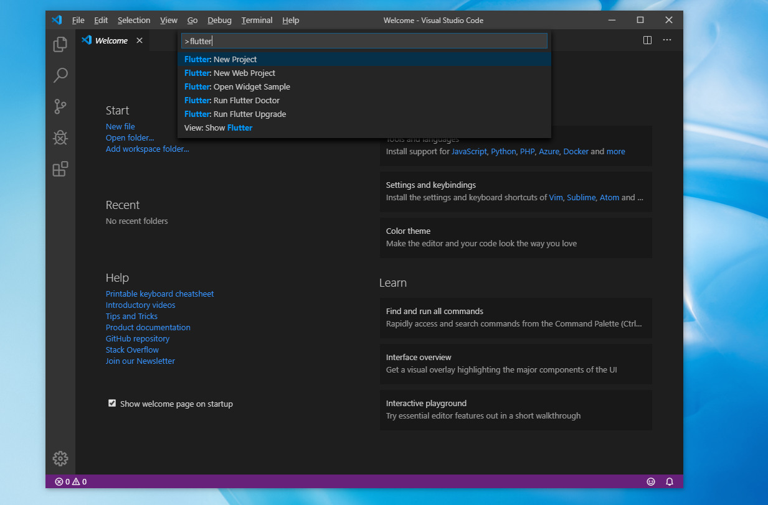Open the Extensions view icon

[60, 169]
